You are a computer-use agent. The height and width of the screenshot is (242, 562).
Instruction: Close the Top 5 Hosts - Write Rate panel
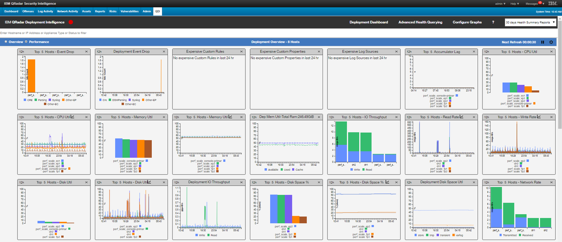coord(552,117)
